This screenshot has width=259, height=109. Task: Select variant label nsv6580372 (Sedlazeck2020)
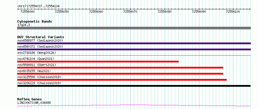pyautogui.click(x=40, y=47)
